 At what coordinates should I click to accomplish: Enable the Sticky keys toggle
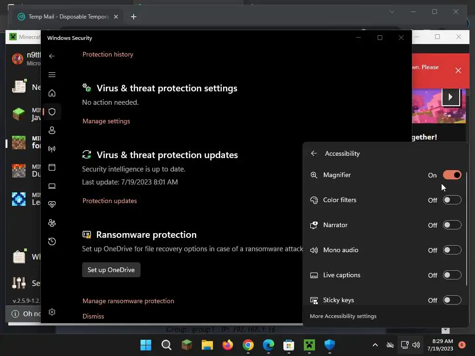[452, 300]
